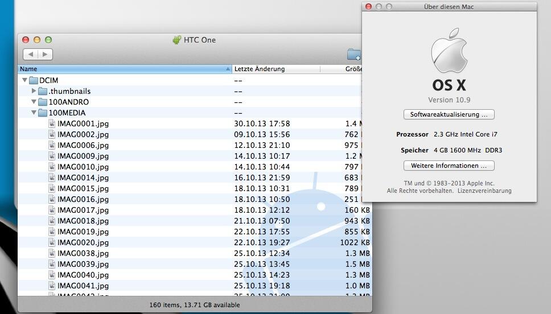The width and height of the screenshot is (551, 314).
Task: Click the IMAG0010.jpg file icon
Action: [52, 167]
